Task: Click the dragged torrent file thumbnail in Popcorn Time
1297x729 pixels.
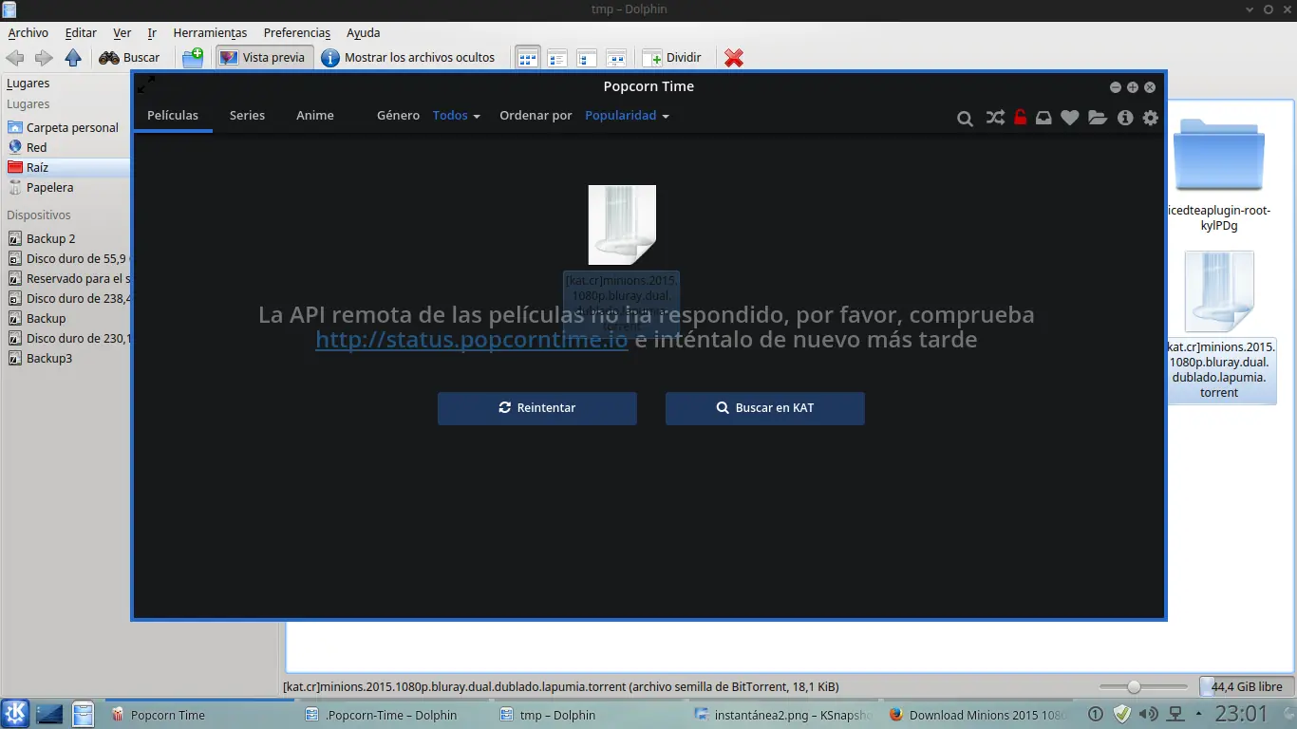Action: pos(622,225)
